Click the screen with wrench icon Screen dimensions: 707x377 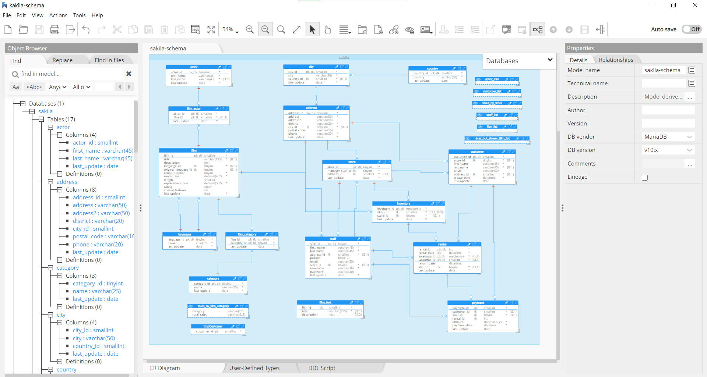pyautogui.click(x=507, y=29)
